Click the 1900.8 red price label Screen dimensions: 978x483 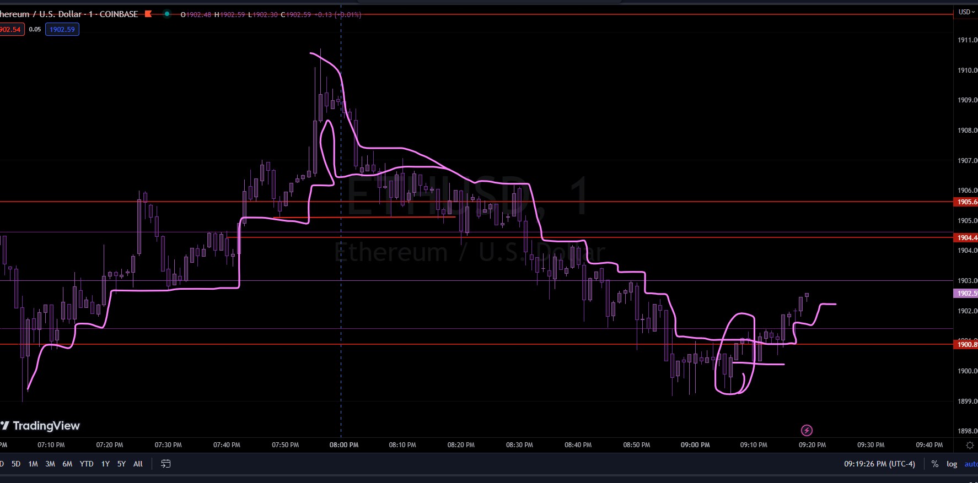(x=966, y=344)
